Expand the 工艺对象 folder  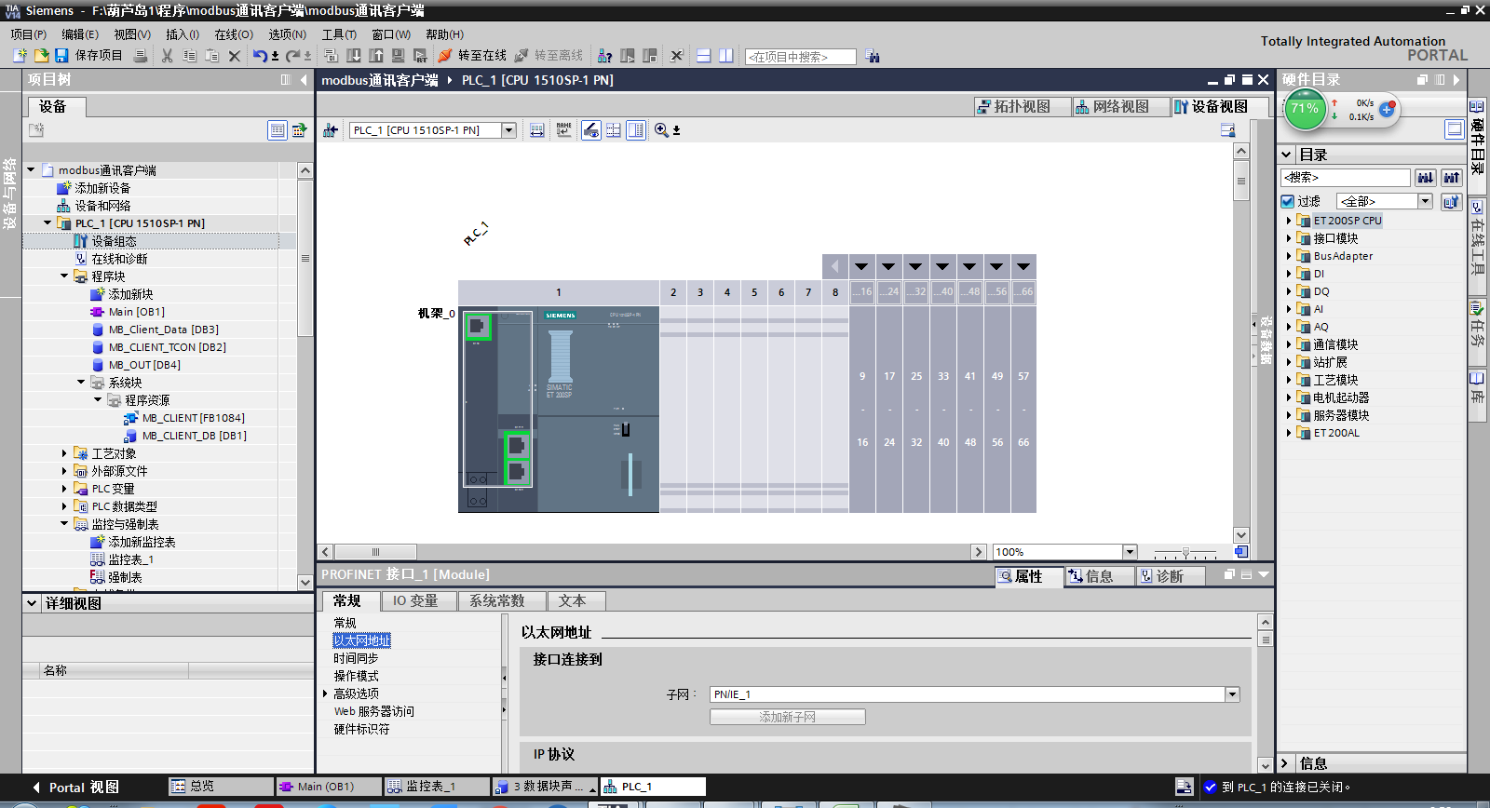[x=64, y=453]
